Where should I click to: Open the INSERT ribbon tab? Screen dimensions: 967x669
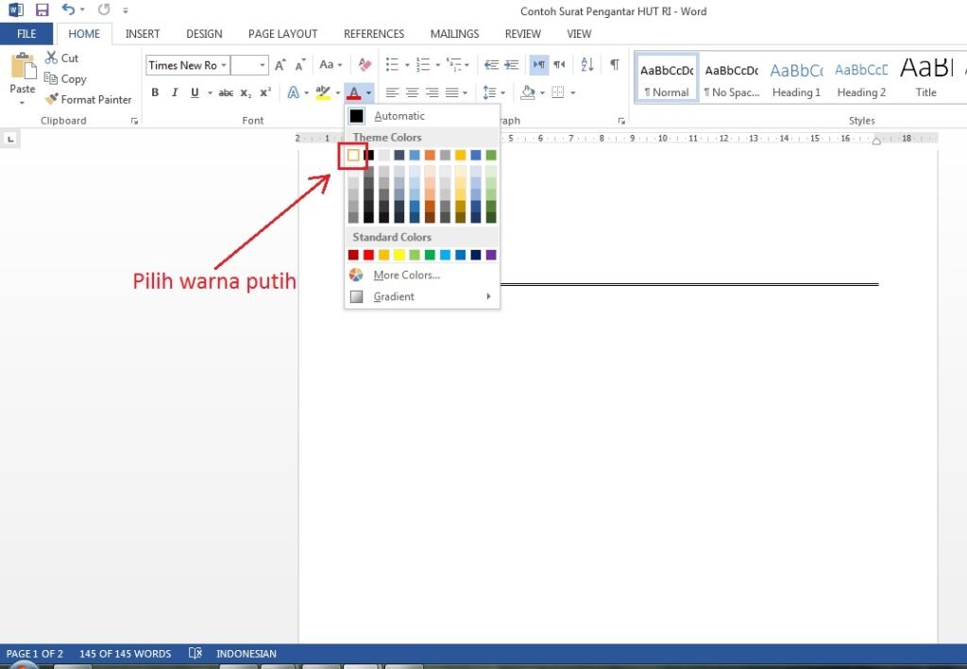[x=143, y=34]
